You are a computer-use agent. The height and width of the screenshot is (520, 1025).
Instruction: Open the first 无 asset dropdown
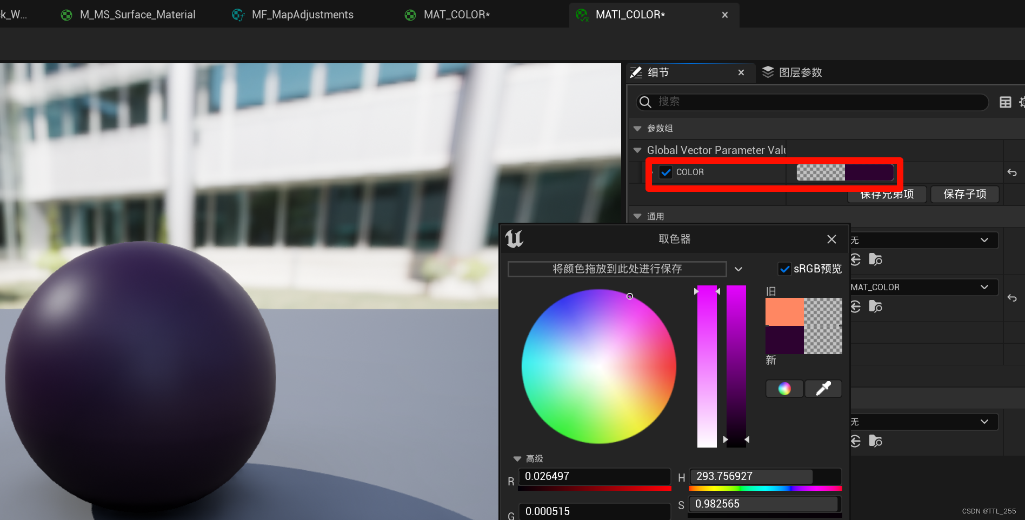[923, 240]
